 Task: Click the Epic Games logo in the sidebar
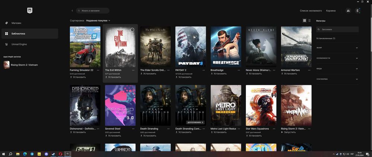pyautogui.click(x=30, y=10)
